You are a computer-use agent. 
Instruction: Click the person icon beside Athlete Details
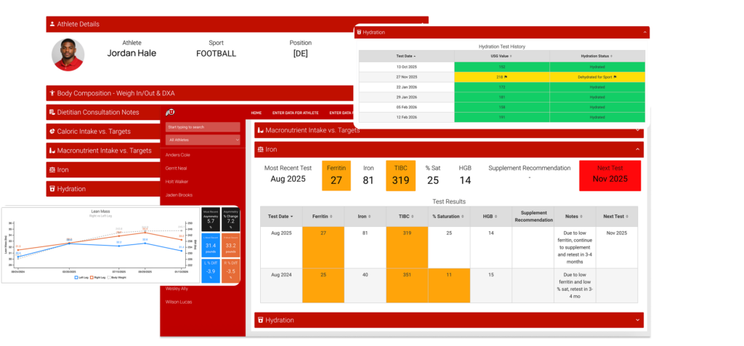tap(52, 24)
